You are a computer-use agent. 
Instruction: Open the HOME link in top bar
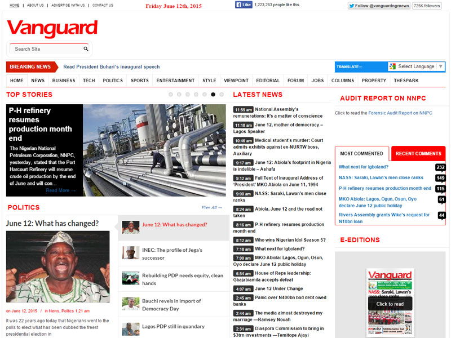click(x=15, y=5)
